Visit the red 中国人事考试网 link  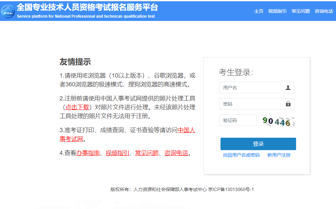[186, 130]
